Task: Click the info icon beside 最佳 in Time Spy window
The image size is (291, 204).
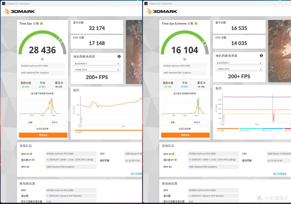Action: [62, 83]
